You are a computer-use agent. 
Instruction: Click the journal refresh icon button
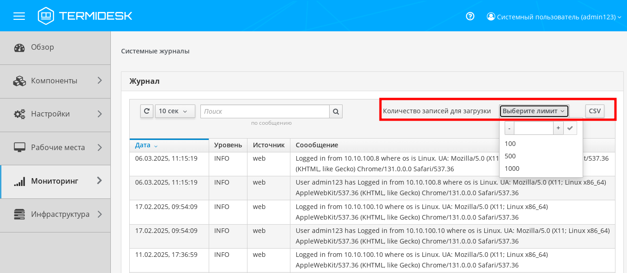(147, 111)
